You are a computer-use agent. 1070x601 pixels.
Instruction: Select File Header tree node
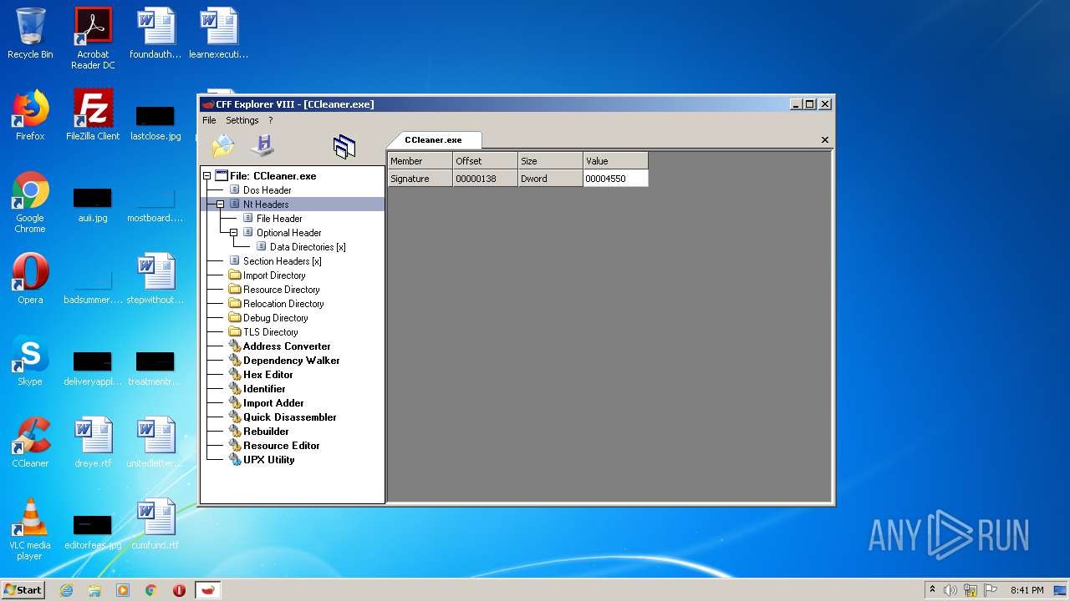click(x=279, y=219)
